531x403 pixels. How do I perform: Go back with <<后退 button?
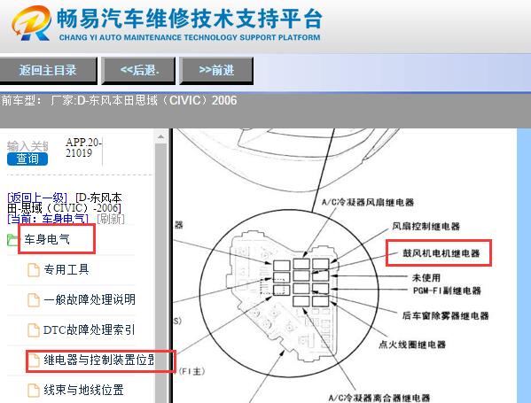138,70
